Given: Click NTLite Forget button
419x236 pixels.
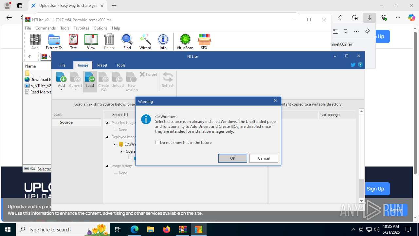Looking at the screenshot, I should (148, 74).
